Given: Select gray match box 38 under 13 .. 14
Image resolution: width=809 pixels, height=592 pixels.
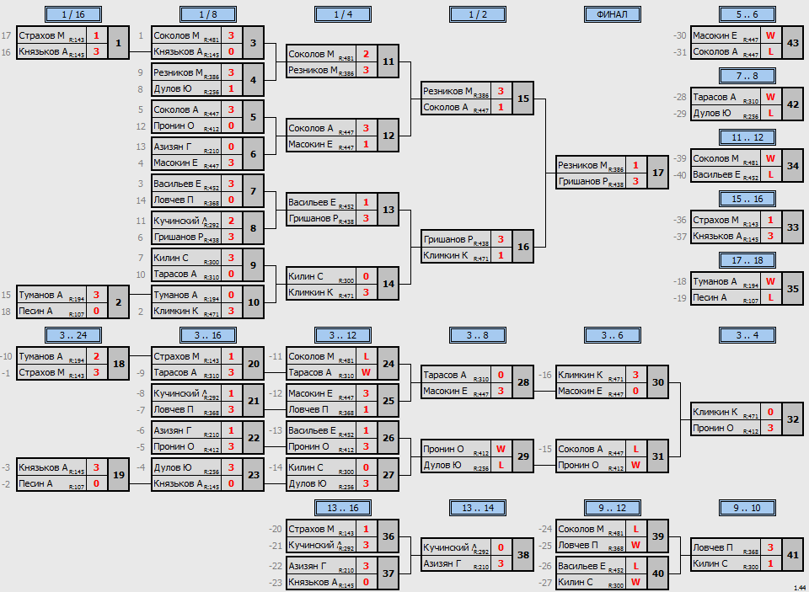Looking at the screenshot, I should point(523,555).
